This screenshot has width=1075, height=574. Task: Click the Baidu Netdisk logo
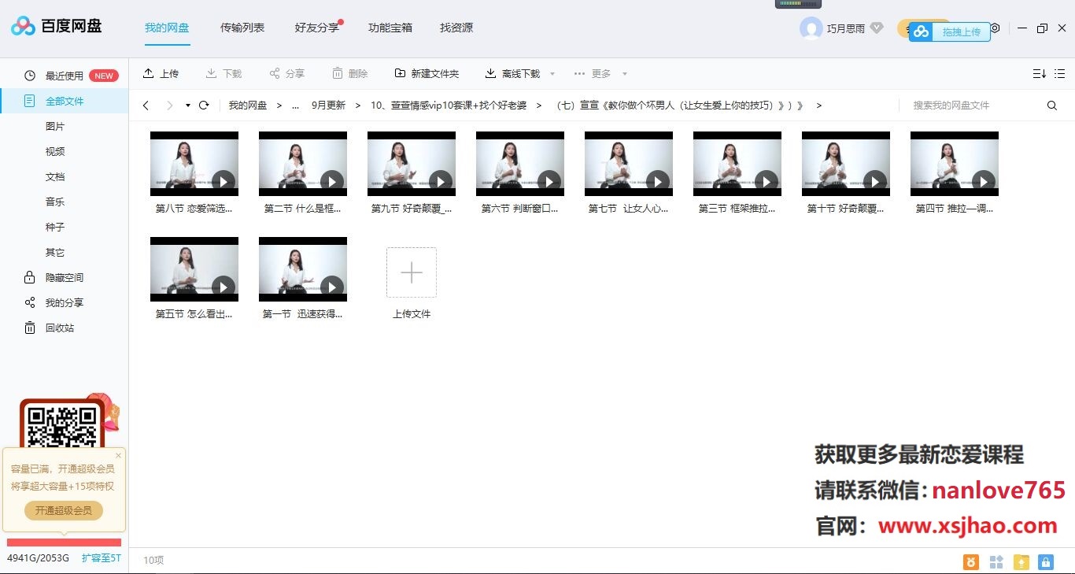coord(56,26)
